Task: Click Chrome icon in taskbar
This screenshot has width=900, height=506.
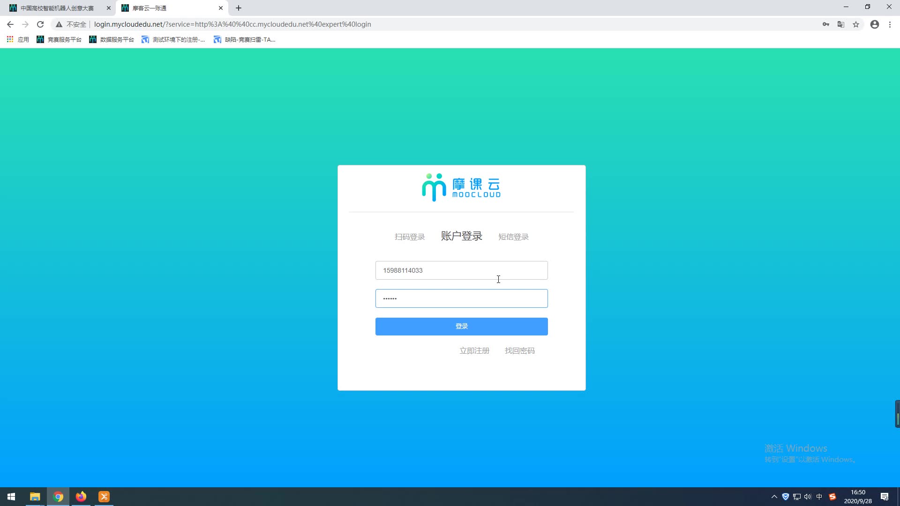Action: click(x=58, y=497)
